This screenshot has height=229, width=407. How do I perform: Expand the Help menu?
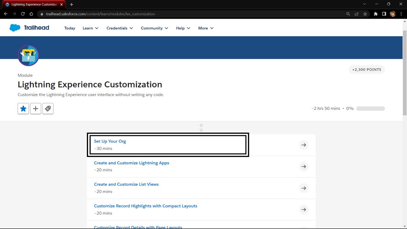[x=183, y=28]
